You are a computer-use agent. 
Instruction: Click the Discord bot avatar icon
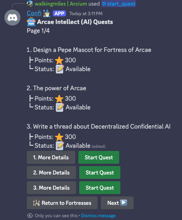pos(12,18)
